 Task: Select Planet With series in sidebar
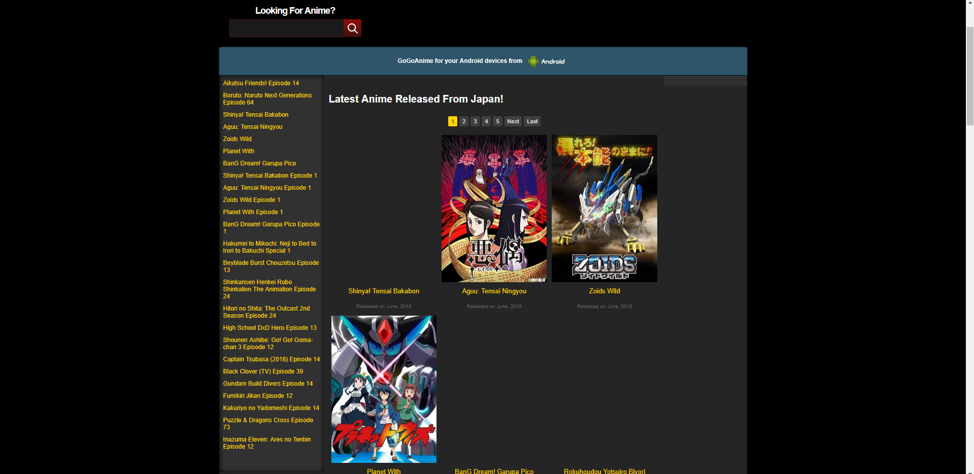click(x=239, y=151)
